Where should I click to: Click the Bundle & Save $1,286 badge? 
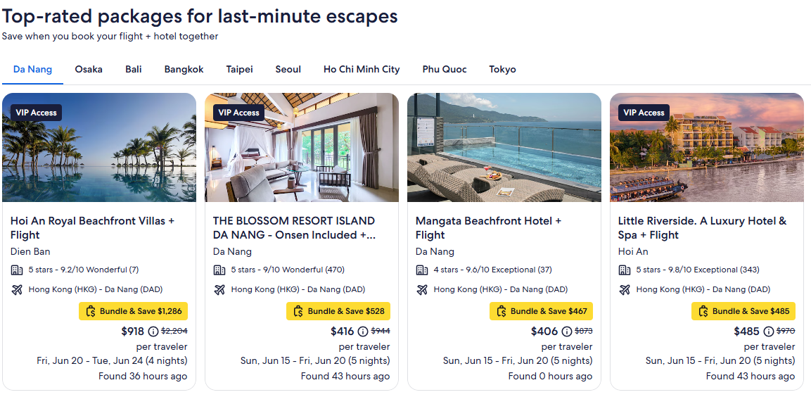click(133, 311)
